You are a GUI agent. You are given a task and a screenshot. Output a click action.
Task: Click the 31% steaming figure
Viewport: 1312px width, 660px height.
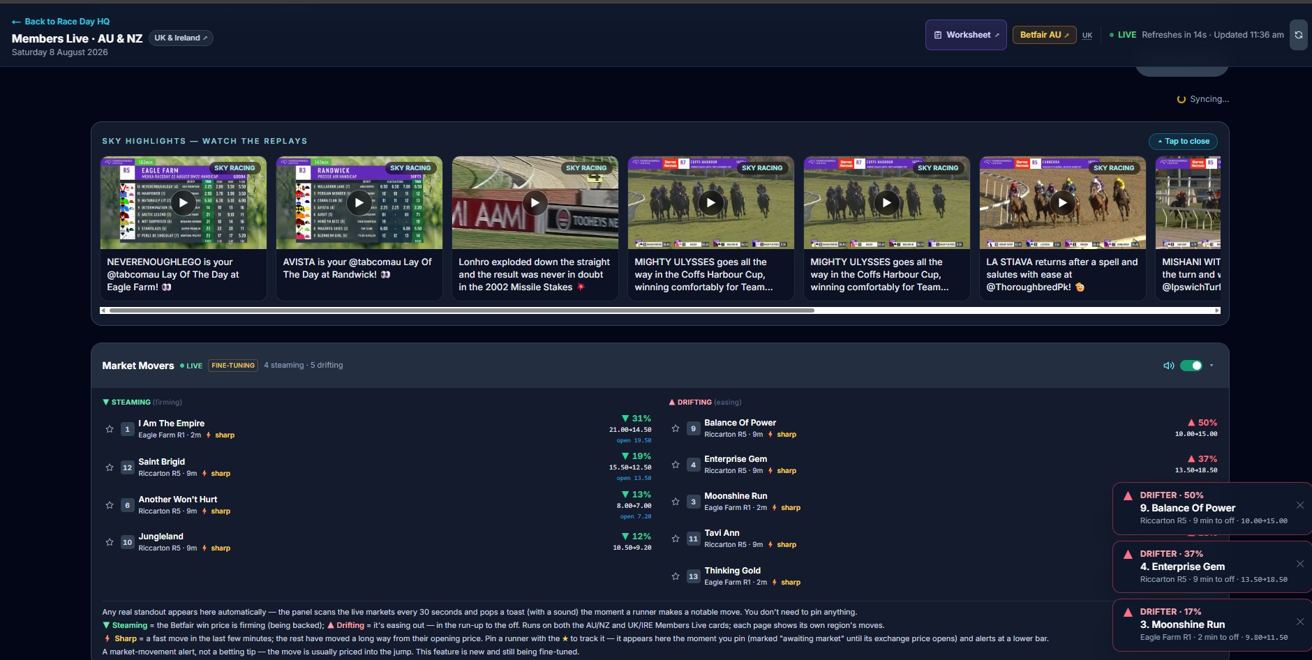coord(636,419)
